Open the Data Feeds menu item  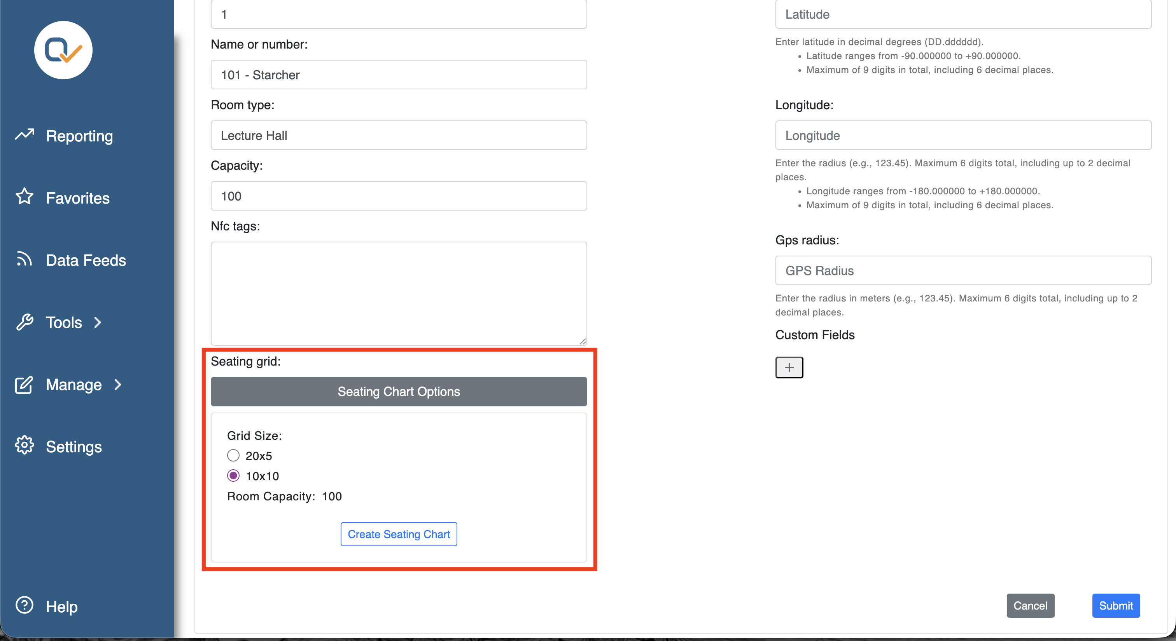point(86,260)
